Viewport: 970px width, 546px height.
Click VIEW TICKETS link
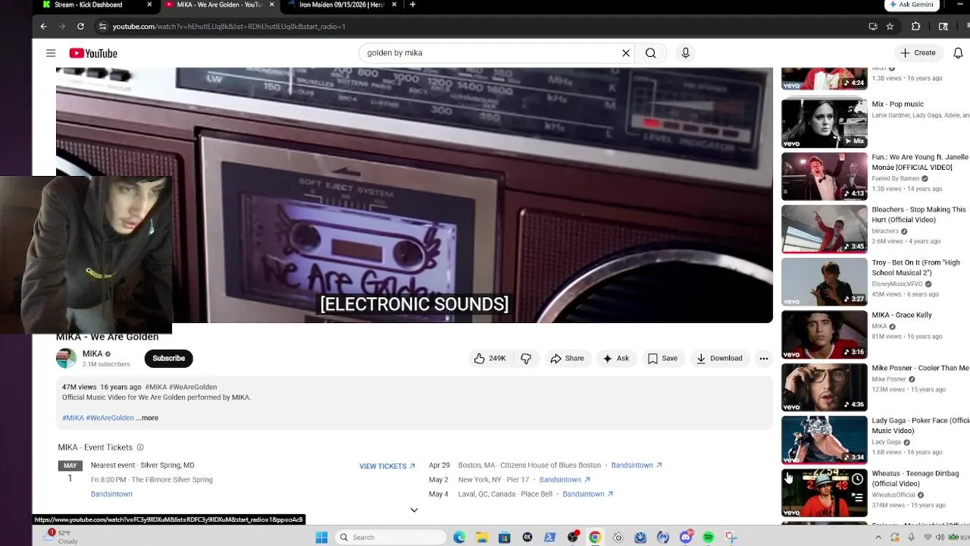pyautogui.click(x=387, y=466)
